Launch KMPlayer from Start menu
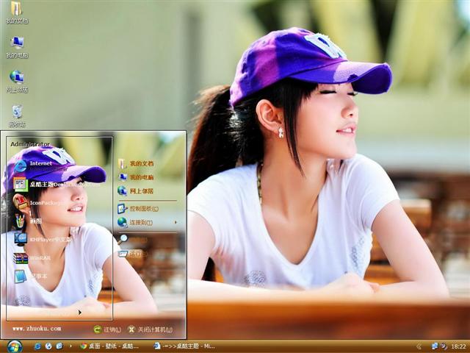The height and width of the screenshot is (353, 470). tap(43, 239)
